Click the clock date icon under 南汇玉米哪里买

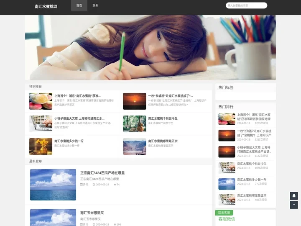94,224
